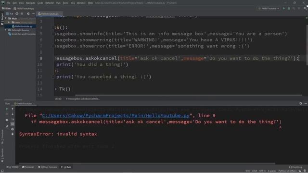Click the Search Everywhere magnifier icon
The width and height of the screenshot is (308, 173).
305,9
